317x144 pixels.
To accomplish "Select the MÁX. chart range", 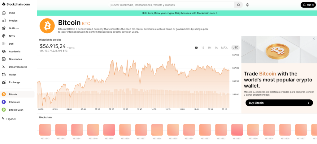I will click(x=224, y=48).
